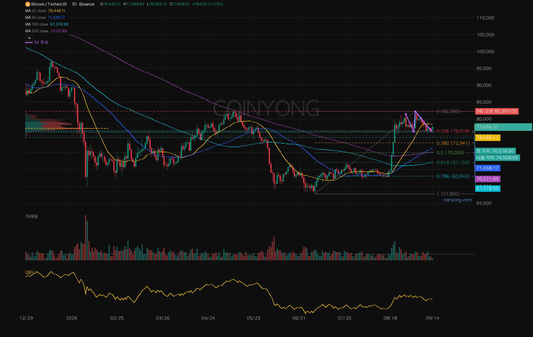Screen dimensions: 533x337
Task: Visit the coinyong.com link
Action: [458, 200]
